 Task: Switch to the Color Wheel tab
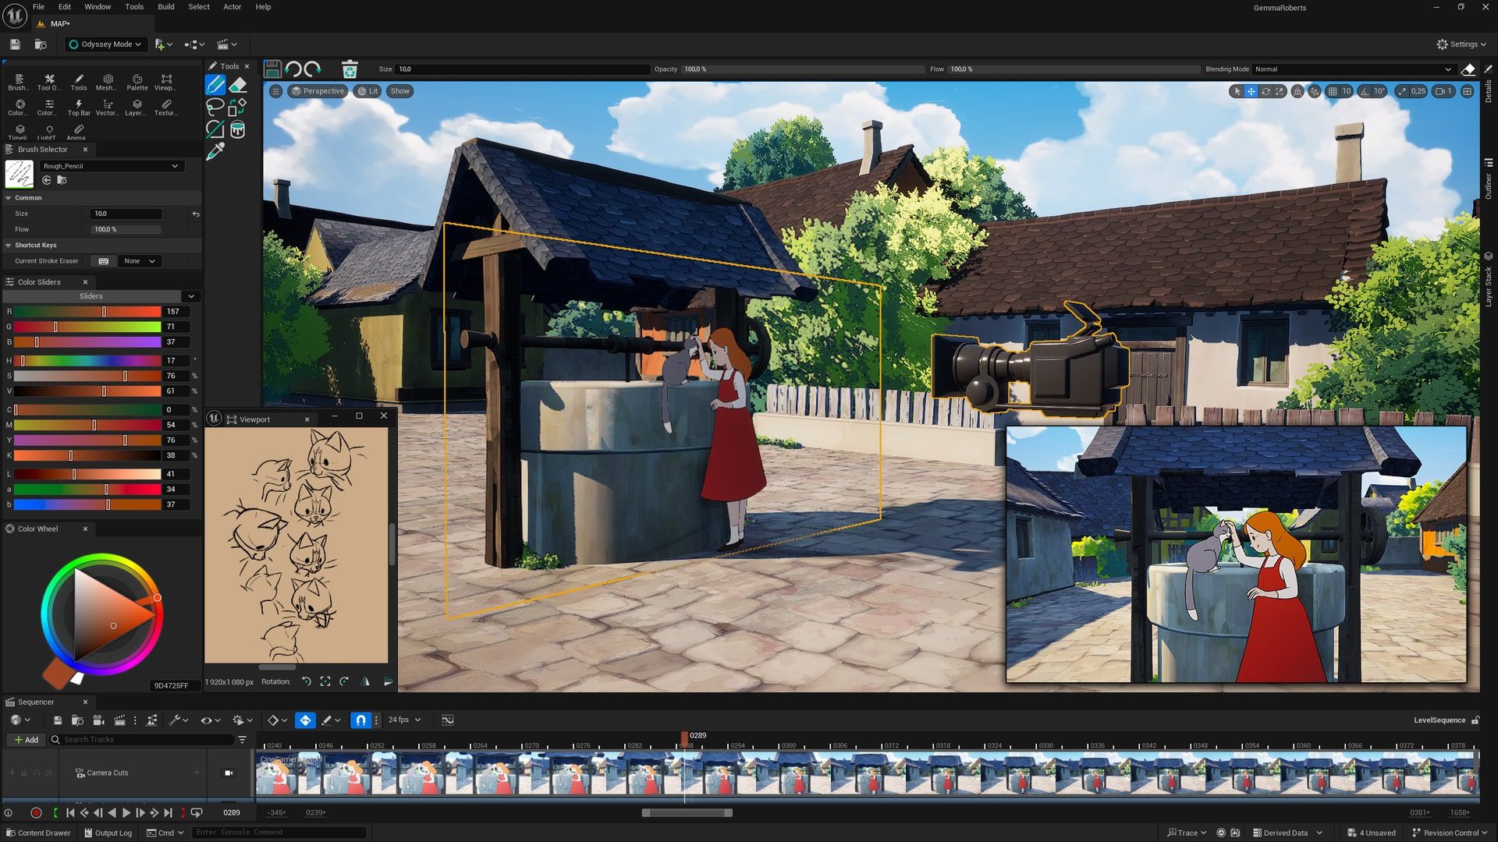[37, 529]
